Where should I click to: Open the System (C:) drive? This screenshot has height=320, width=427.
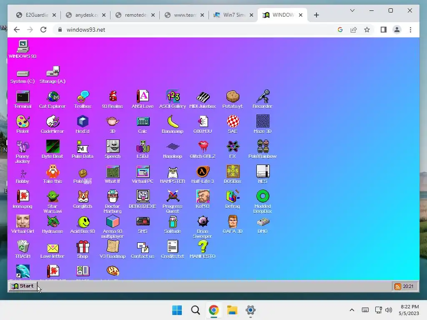[23, 76]
